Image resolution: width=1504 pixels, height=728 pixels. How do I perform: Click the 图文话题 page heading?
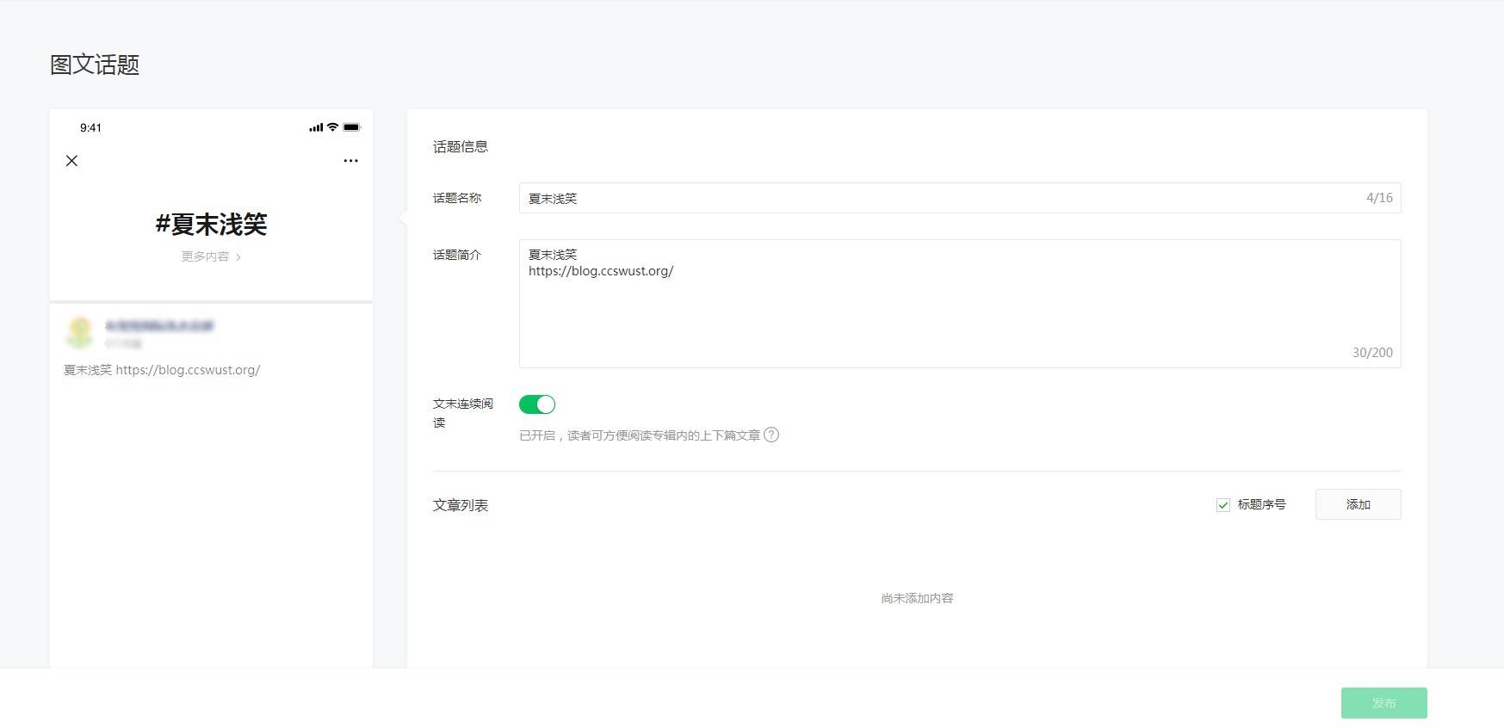pyautogui.click(x=95, y=65)
